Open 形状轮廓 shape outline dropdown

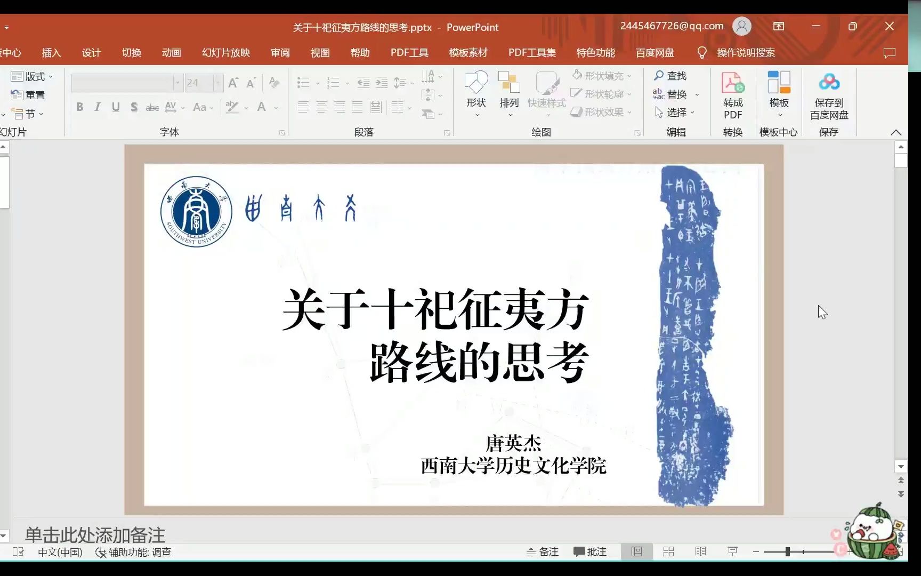point(602,94)
